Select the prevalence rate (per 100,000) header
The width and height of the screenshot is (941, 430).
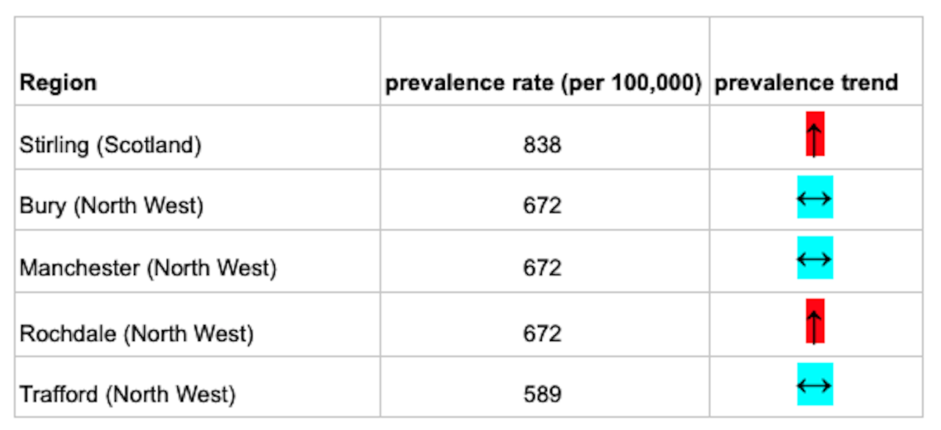click(544, 82)
